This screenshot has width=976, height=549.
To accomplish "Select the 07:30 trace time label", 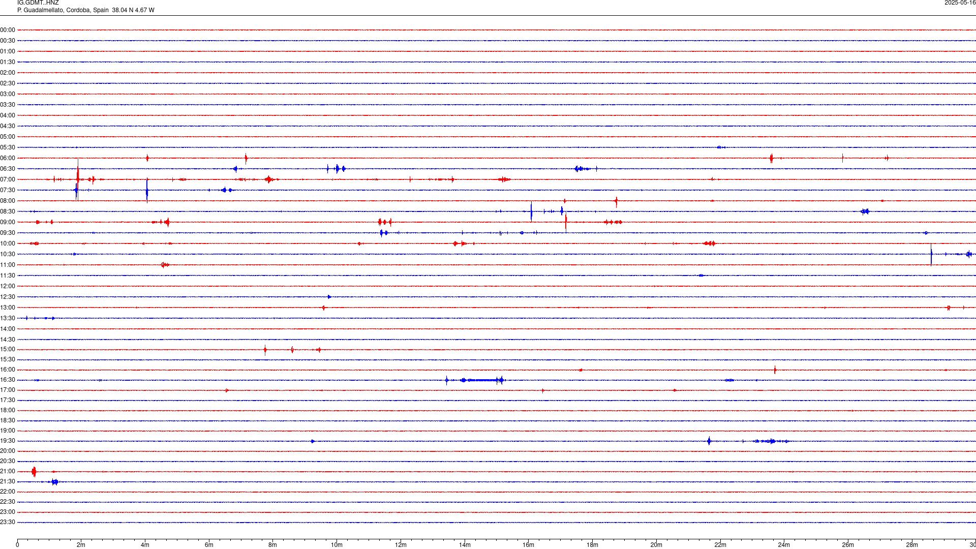I will (8, 190).
